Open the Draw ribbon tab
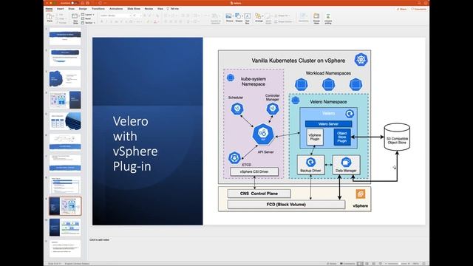The height and width of the screenshot is (266, 473). 71,9
